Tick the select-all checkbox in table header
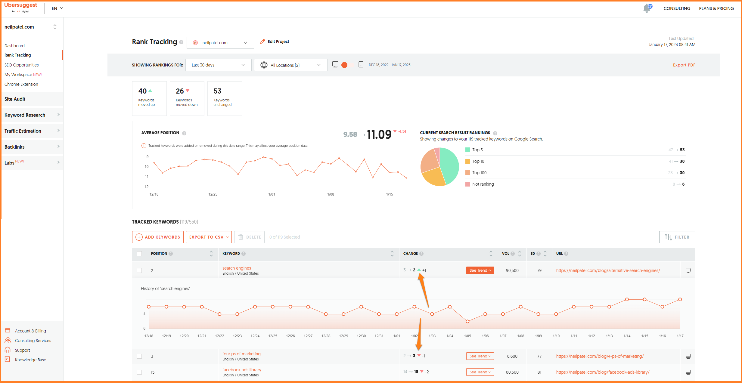The image size is (742, 383). [139, 254]
